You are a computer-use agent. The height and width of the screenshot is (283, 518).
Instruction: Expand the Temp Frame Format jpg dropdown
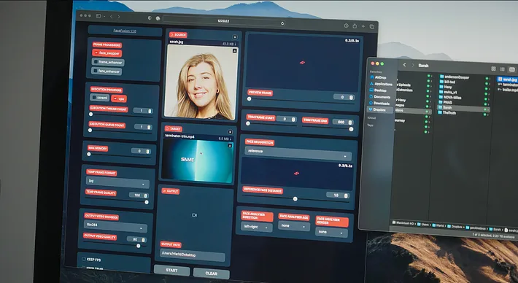tap(117, 182)
